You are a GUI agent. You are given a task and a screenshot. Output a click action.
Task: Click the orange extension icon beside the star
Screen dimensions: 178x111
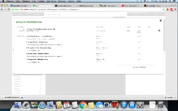point(167,9)
